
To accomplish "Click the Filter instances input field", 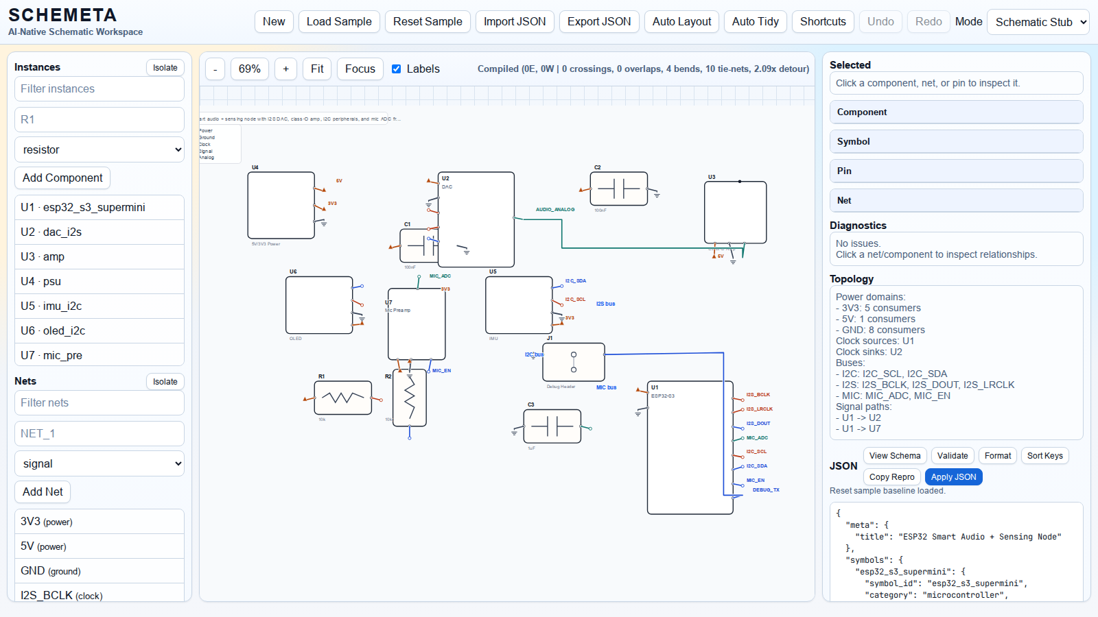I will pyautogui.click(x=100, y=88).
